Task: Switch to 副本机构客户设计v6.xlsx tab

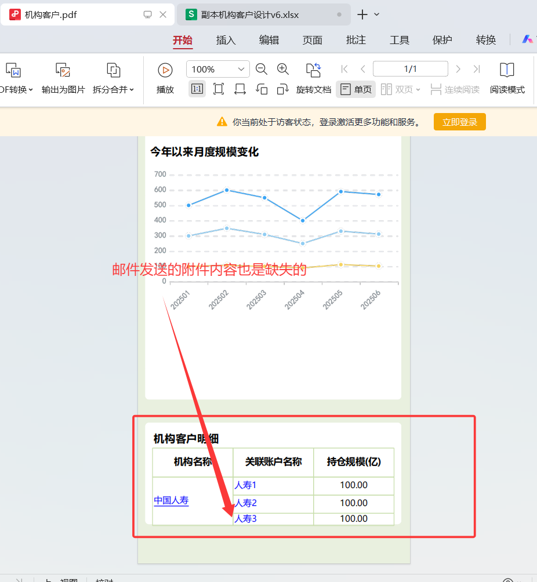Action: [x=264, y=15]
